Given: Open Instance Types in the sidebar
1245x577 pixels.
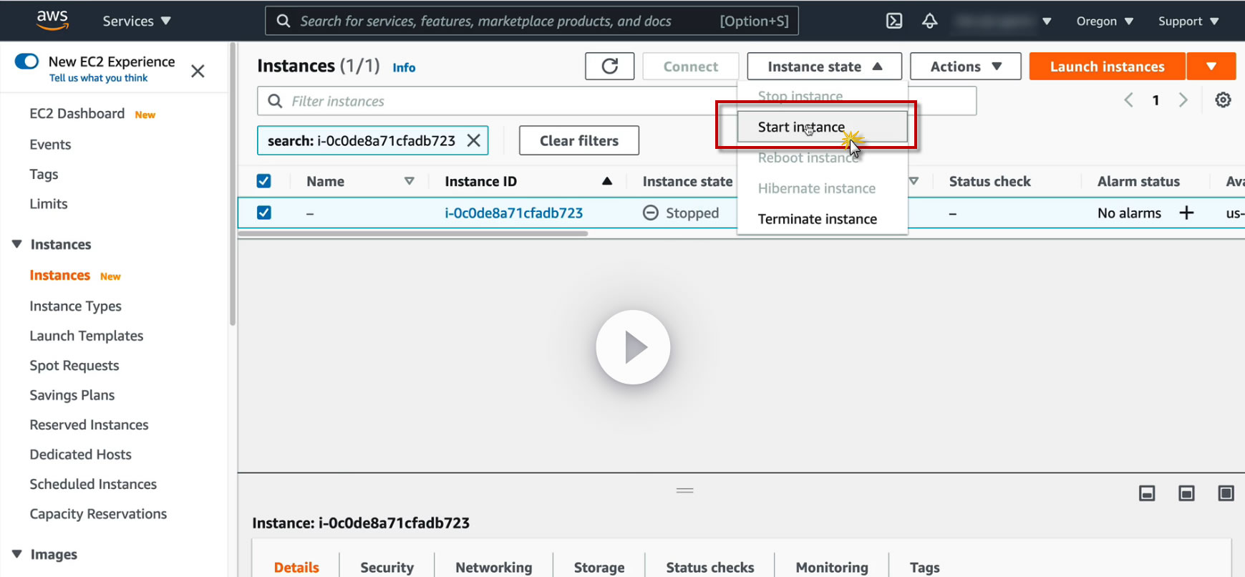Looking at the screenshot, I should click(x=75, y=306).
